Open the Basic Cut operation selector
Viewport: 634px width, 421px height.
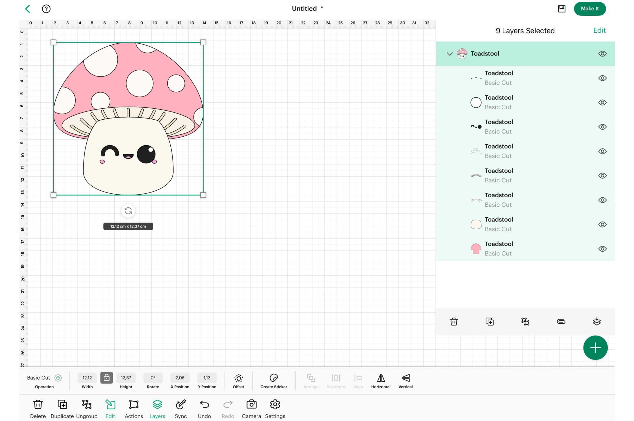pos(39,378)
